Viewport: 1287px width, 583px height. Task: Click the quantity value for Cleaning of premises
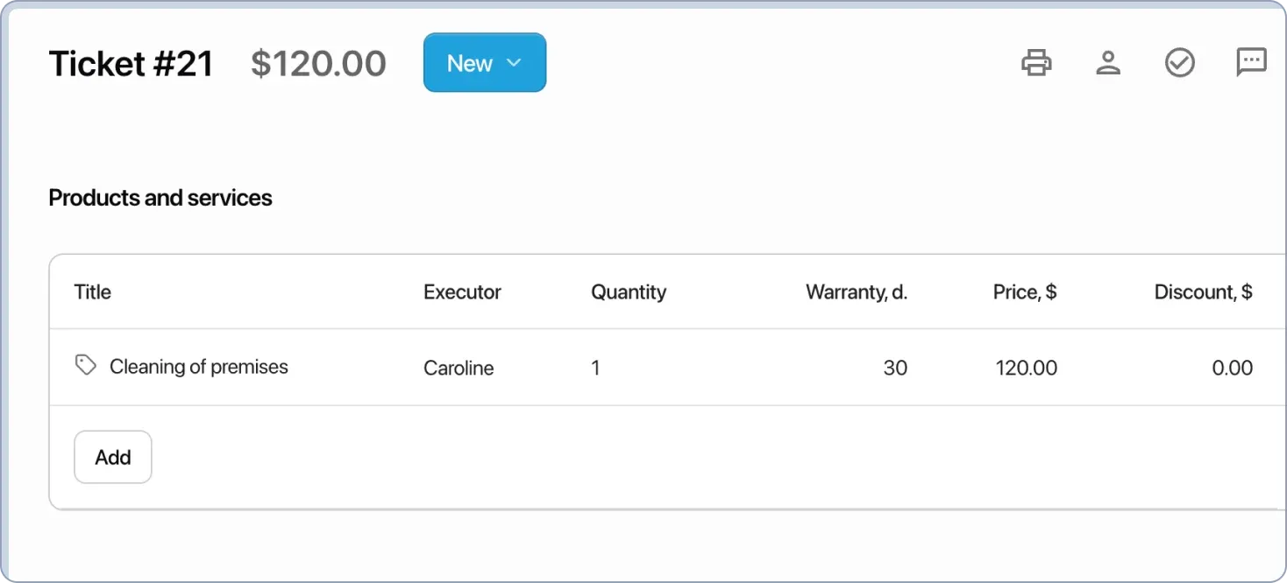[595, 368]
